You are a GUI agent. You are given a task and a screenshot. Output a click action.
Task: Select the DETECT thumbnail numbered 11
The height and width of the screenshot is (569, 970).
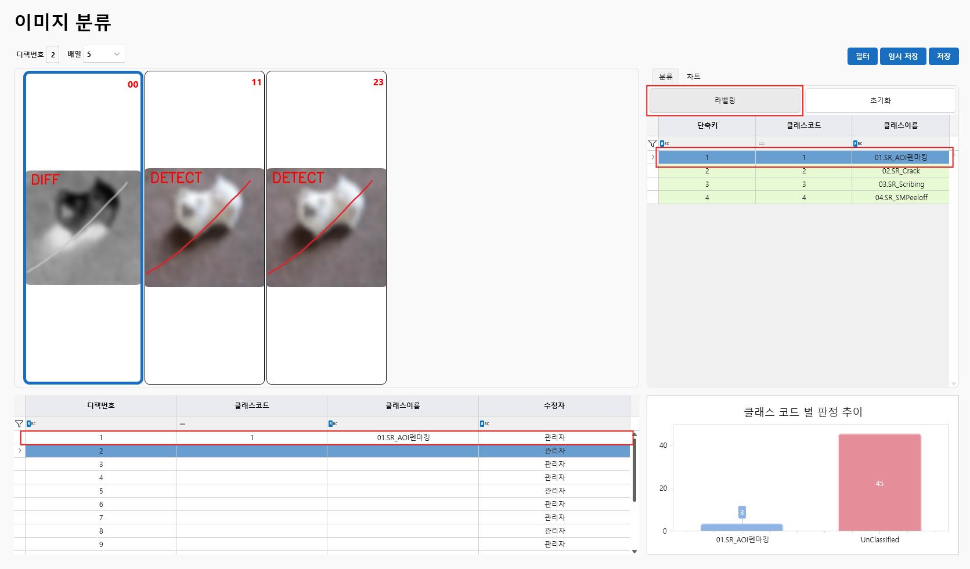pyautogui.click(x=204, y=227)
